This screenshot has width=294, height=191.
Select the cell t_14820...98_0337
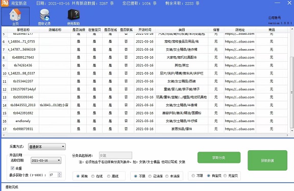[23, 74]
